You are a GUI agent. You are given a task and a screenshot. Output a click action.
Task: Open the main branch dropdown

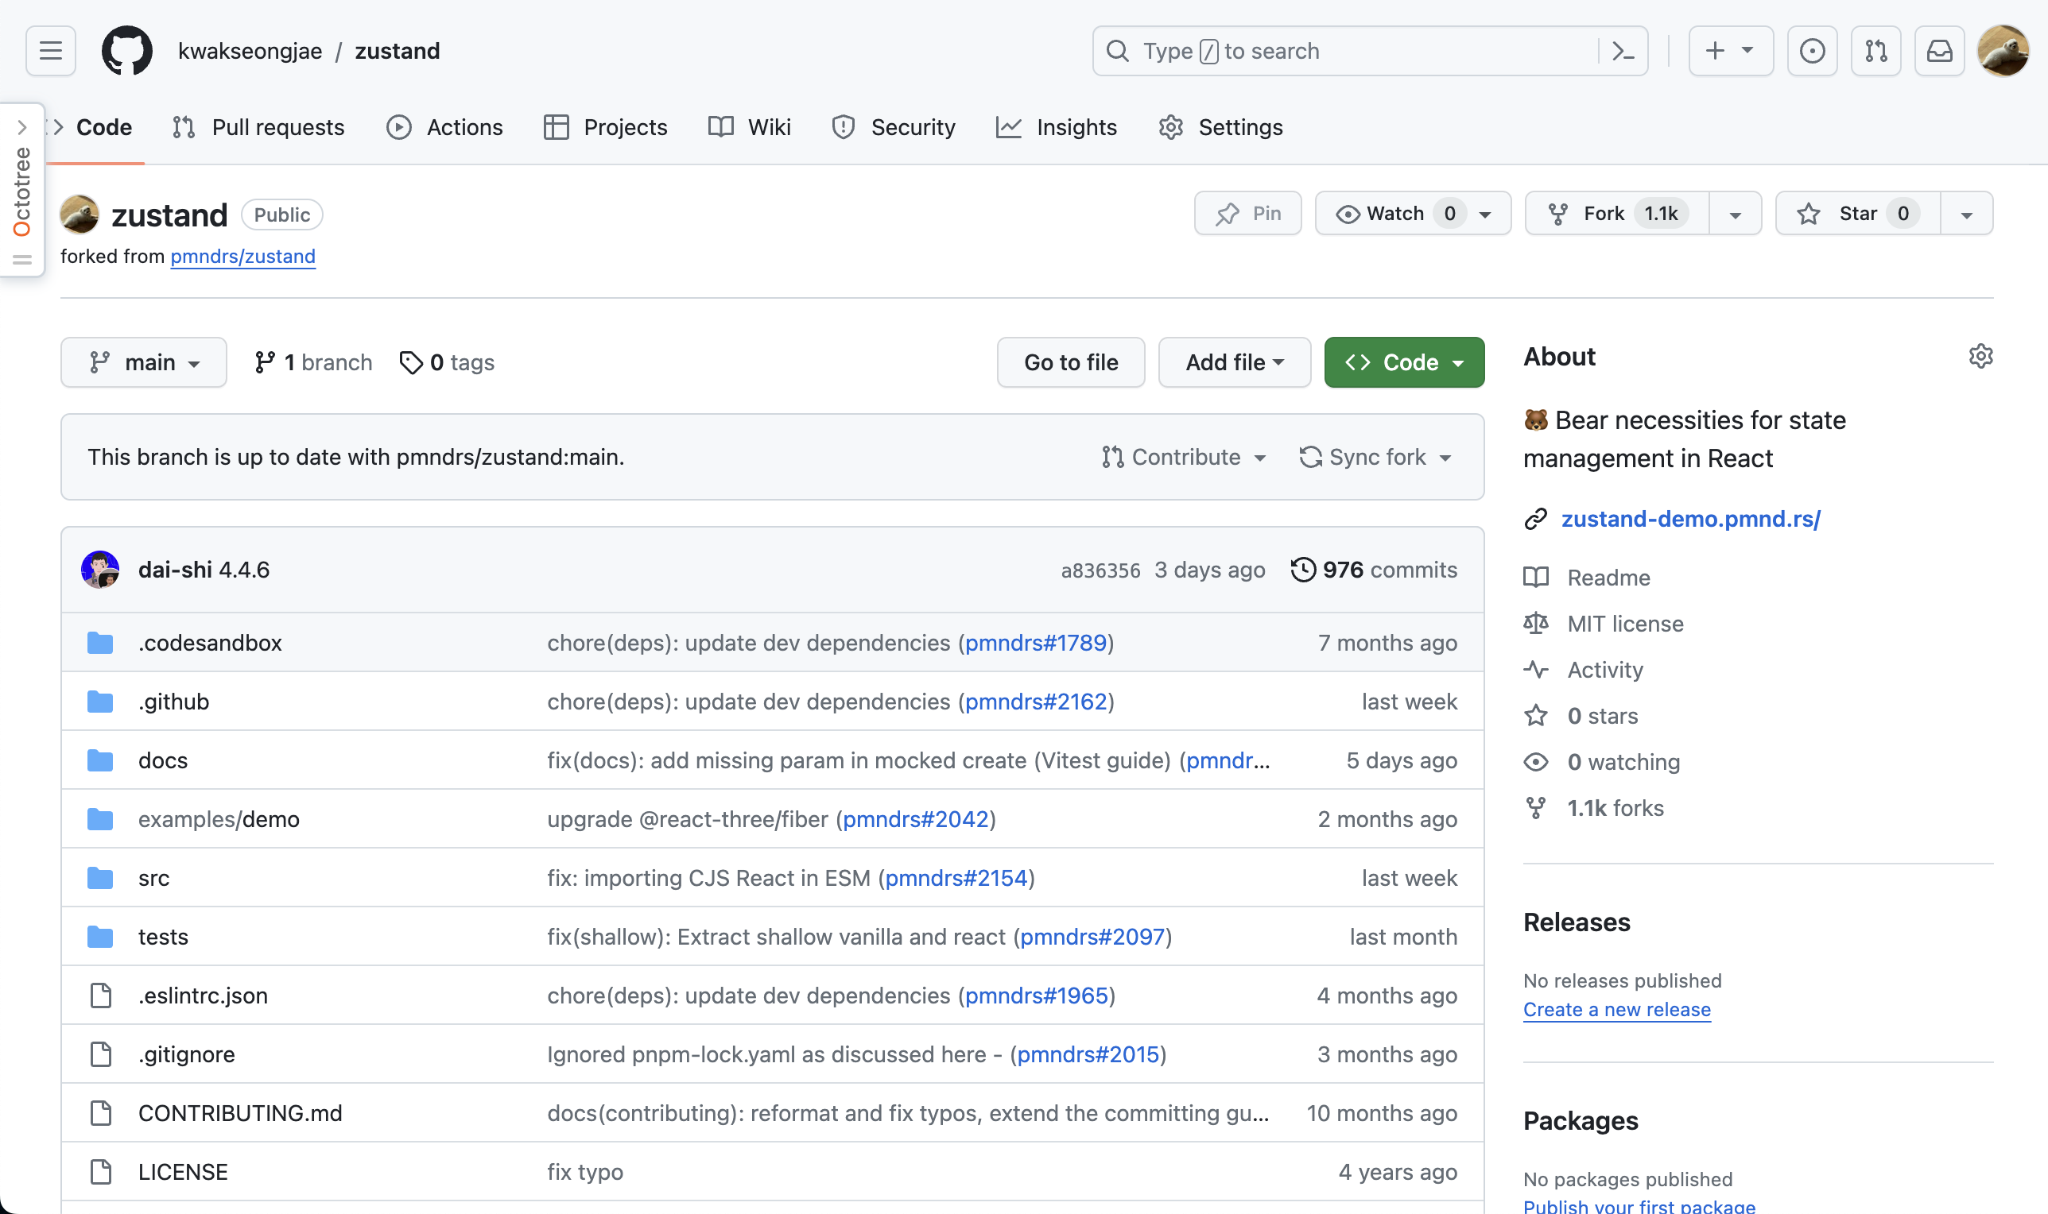(144, 362)
